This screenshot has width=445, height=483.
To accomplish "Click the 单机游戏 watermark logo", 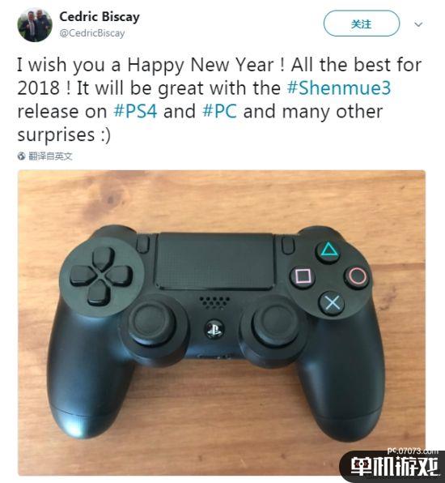I will pos(395,466).
